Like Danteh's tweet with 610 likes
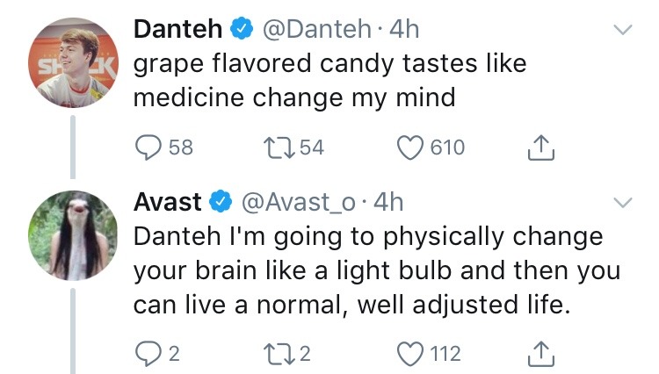The image size is (659, 374). [410, 148]
